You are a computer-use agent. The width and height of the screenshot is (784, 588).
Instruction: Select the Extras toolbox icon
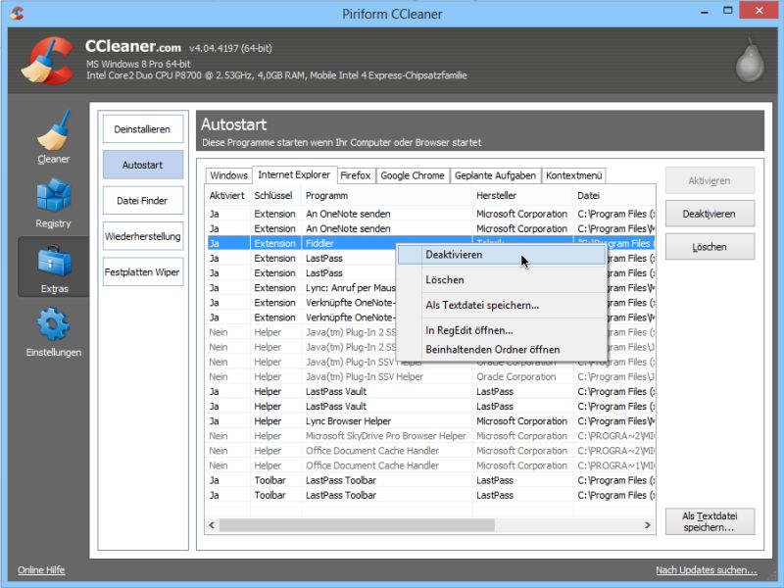[x=54, y=261]
